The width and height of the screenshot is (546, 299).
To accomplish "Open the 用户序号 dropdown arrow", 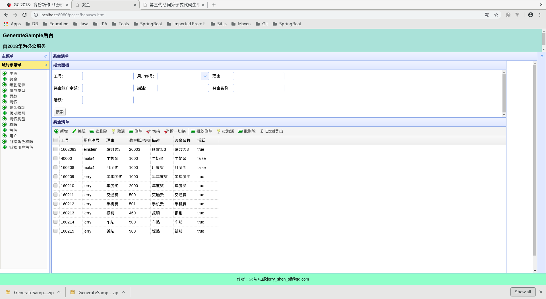I will click(x=205, y=76).
